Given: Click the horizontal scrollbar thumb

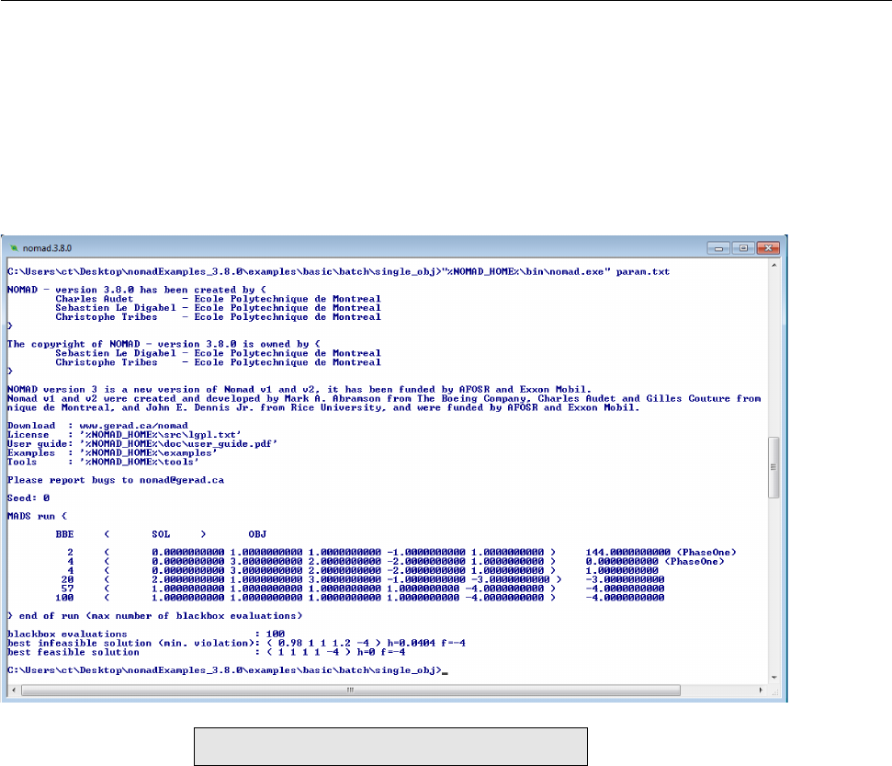Looking at the screenshot, I should [x=351, y=691].
